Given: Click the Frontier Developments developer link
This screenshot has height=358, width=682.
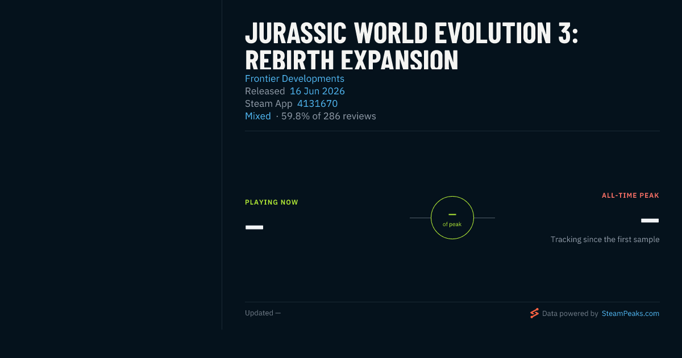Looking at the screenshot, I should [294, 78].
